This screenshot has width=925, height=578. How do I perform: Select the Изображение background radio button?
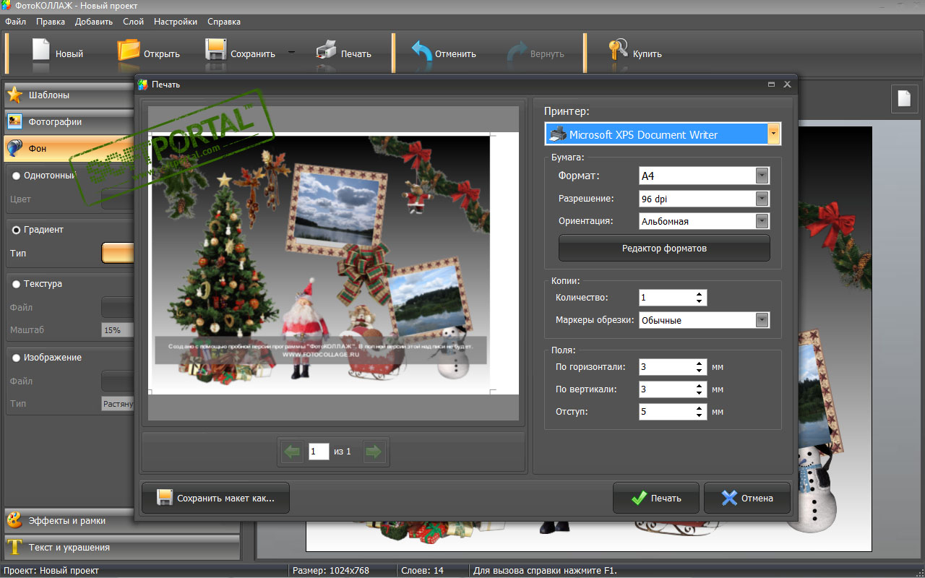[x=16, y=358]
